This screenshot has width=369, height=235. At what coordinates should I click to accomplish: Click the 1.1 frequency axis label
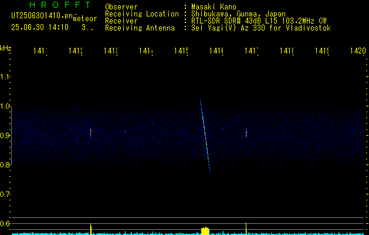[5, 77]
